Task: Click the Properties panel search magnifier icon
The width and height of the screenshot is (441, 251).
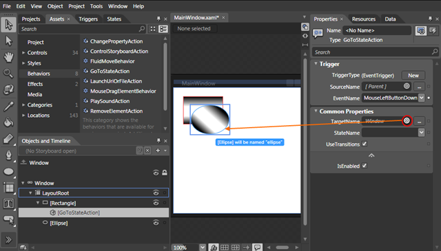Action: coord(435,52)
